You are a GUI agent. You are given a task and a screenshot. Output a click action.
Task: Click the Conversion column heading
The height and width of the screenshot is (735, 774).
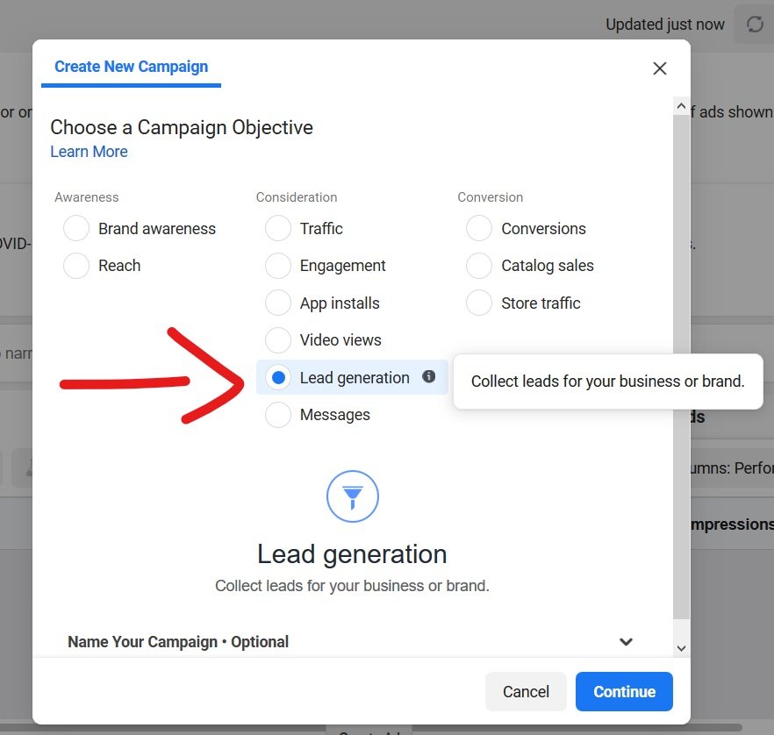coord(491,197)
